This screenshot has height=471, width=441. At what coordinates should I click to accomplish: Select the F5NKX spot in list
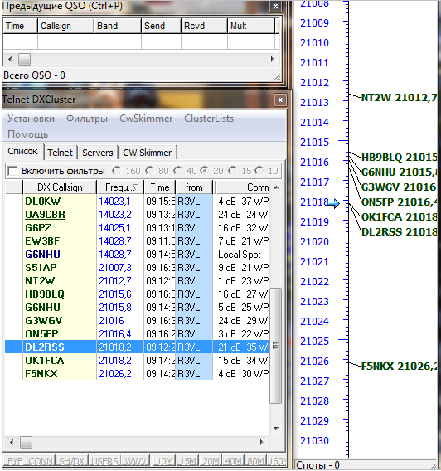(x=137, y=373)
